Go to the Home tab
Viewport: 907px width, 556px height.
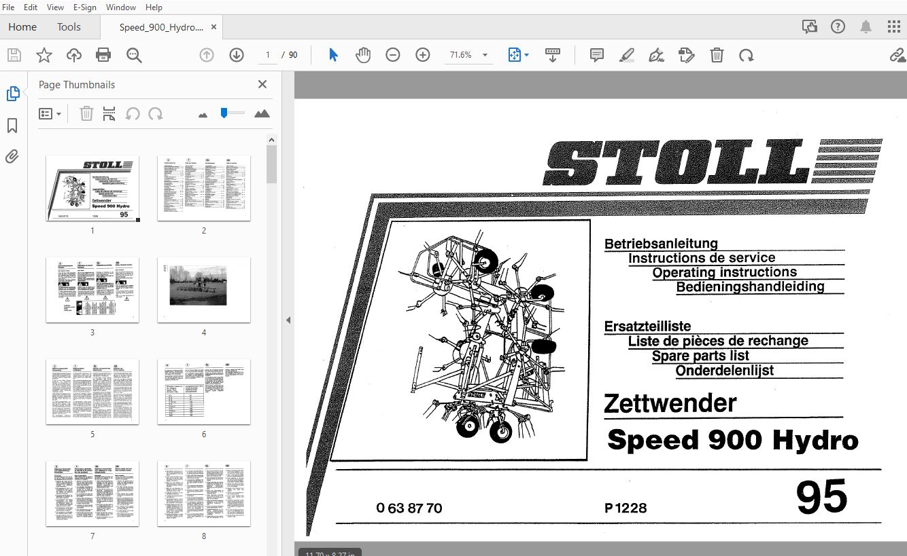22,27
